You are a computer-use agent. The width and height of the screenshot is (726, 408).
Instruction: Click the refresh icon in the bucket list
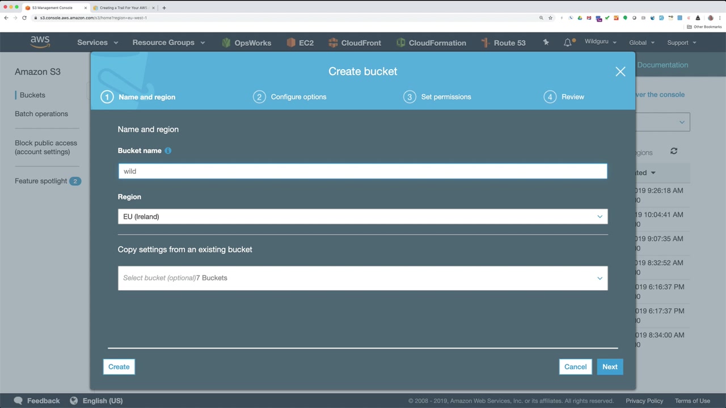point(674,151)
